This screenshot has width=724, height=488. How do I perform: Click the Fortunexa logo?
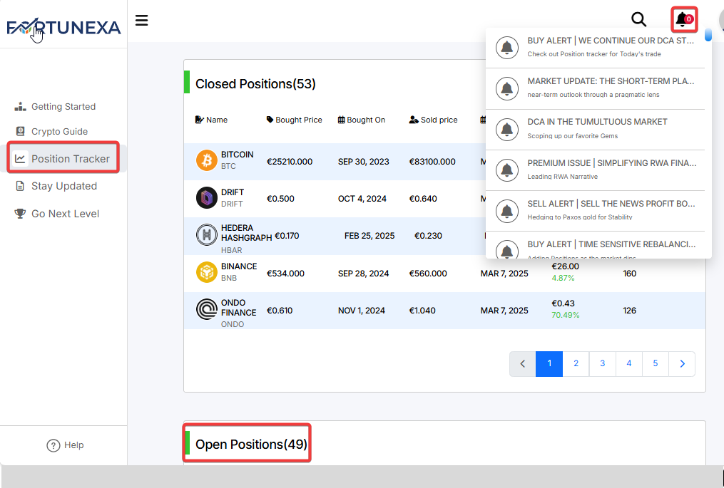[x=63, y=27]
